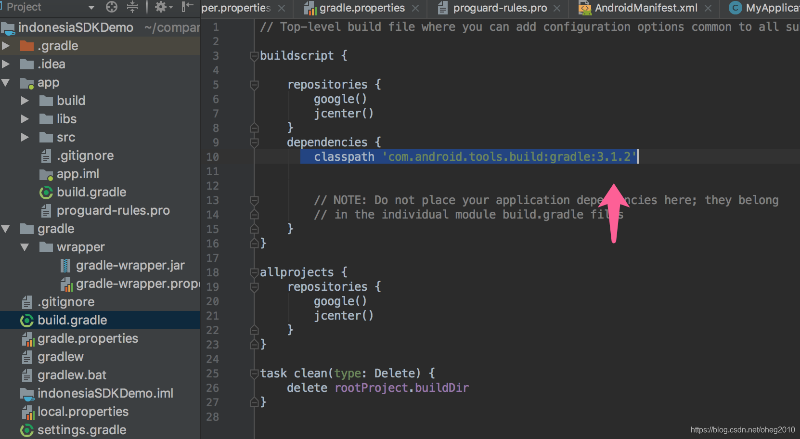Click the gradle folder icon
The width and height of the screenshot is (800, 439).
pyautogui.click(x=27, y=229)
